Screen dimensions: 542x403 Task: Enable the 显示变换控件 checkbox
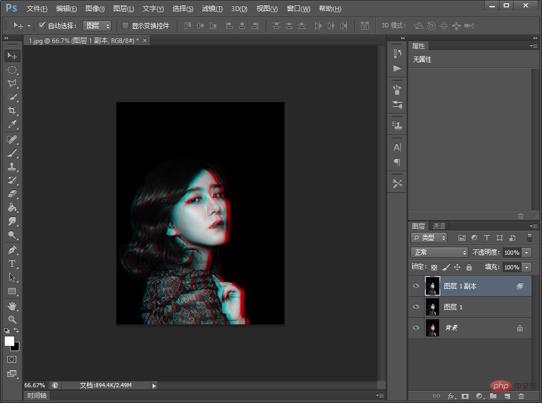point(125,26)
